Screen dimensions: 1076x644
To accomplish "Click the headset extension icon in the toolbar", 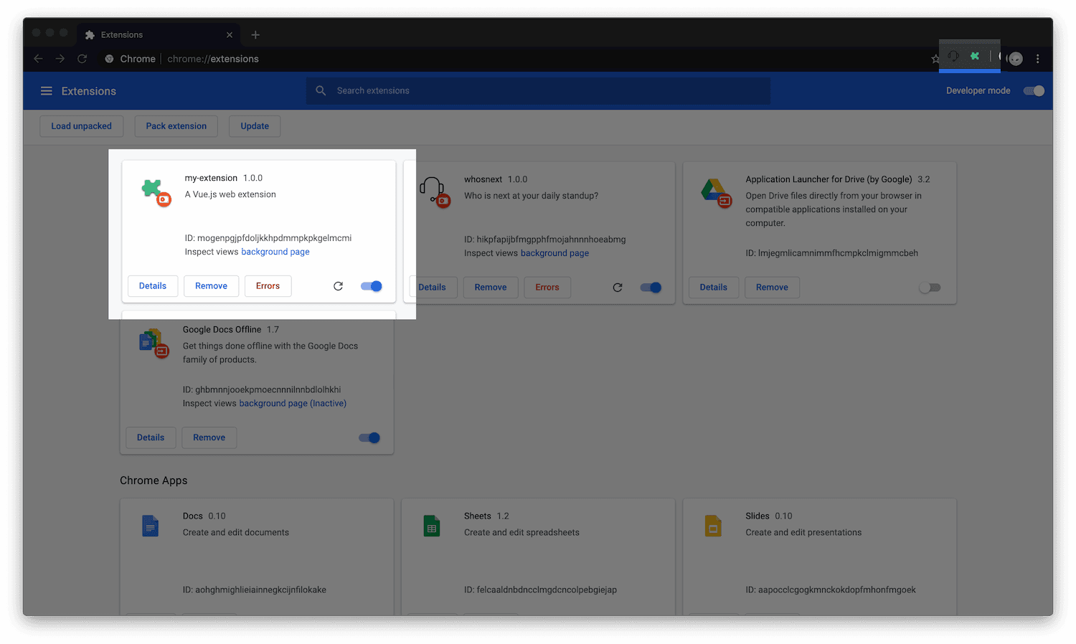I will 953,56.
